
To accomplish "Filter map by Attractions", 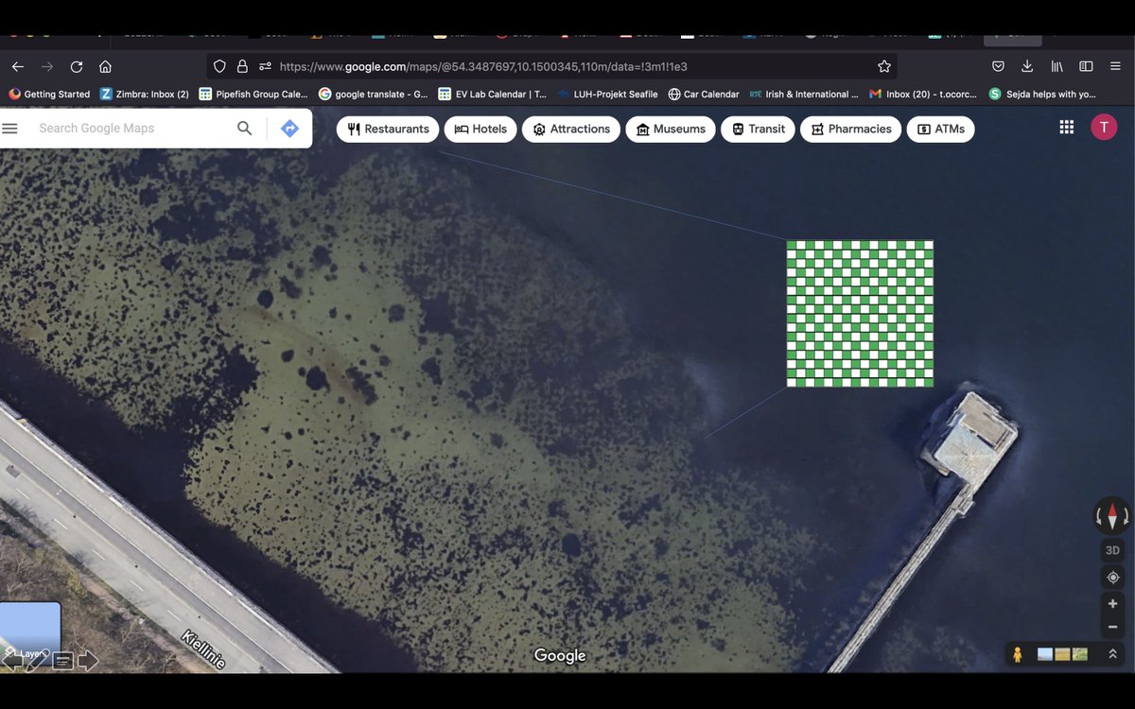I will (571, 129).
